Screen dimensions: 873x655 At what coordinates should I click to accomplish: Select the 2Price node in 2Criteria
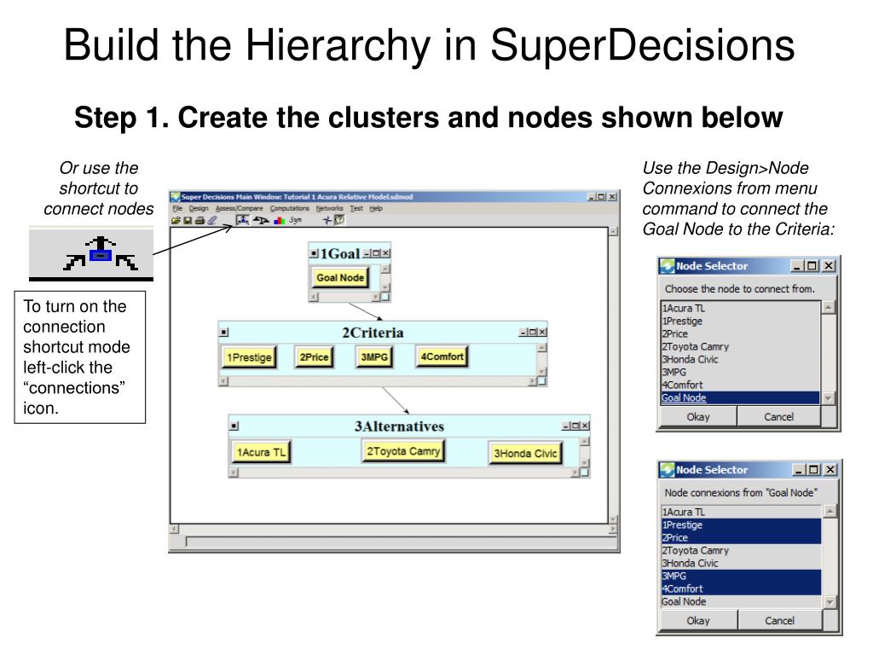tap(314, 357)
